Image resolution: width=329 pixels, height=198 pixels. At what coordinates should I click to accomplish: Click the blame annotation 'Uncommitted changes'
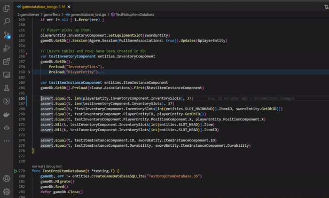point(274,98)
